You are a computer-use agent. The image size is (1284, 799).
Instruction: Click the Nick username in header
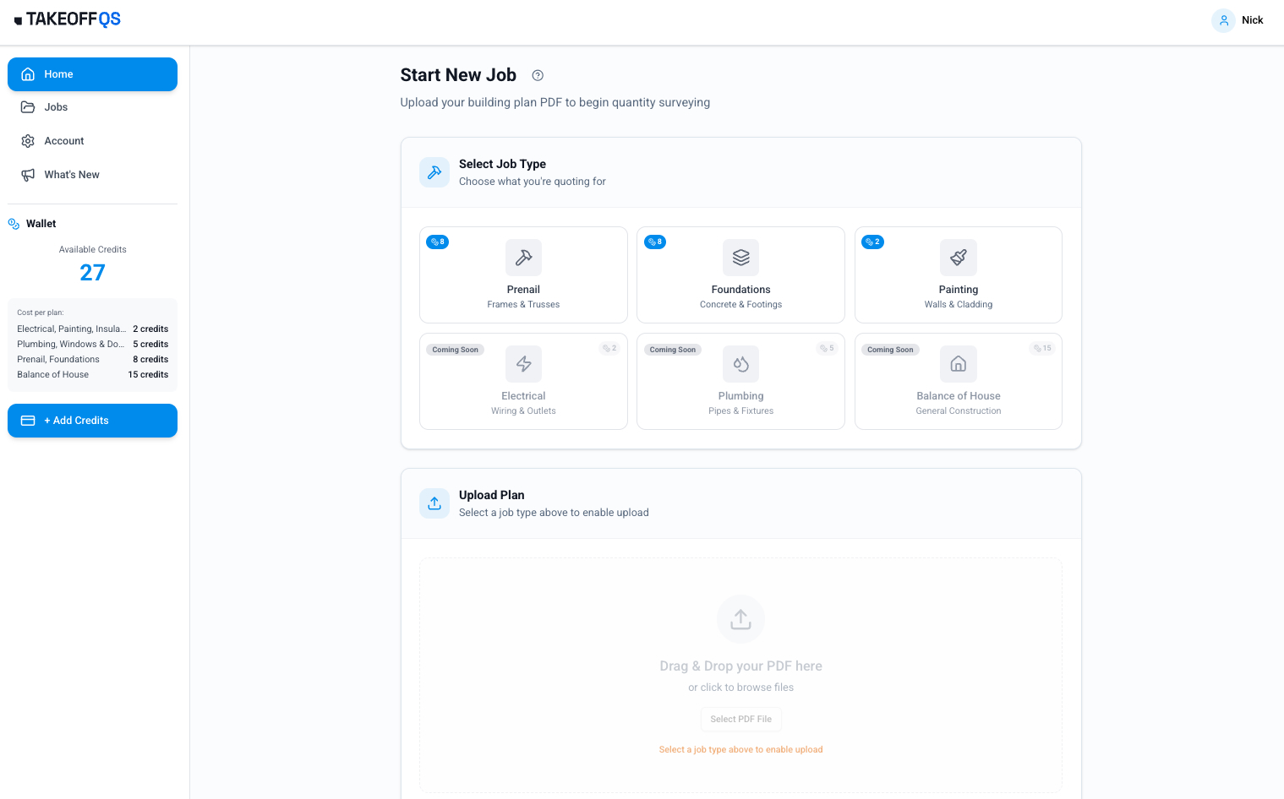[x=1252, y=20]
